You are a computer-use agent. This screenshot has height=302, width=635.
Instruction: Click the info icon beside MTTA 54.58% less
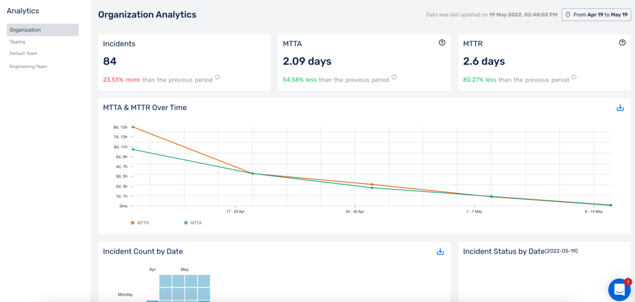pos(394,77)
